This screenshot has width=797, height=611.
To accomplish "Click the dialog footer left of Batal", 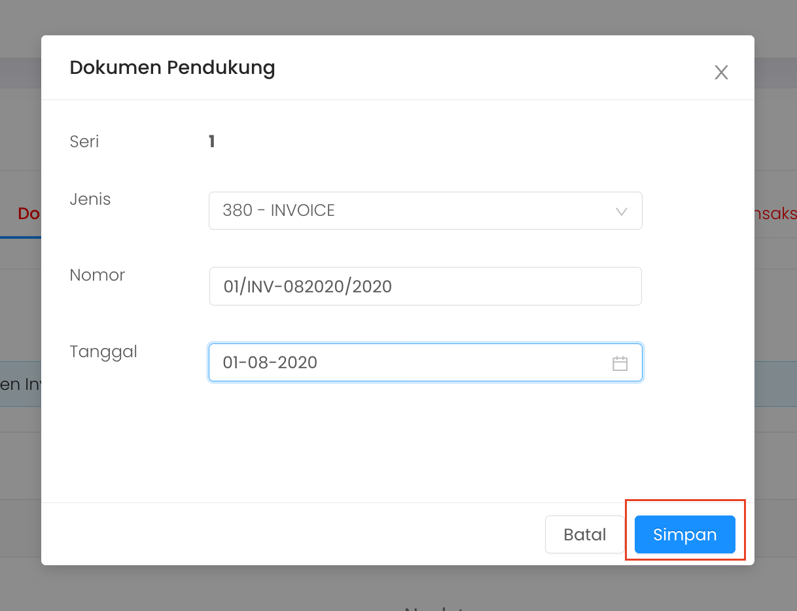I will point(294,534).
